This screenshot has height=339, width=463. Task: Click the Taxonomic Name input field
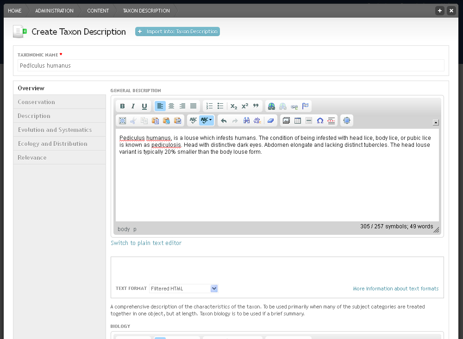click(x=231, y=66)
